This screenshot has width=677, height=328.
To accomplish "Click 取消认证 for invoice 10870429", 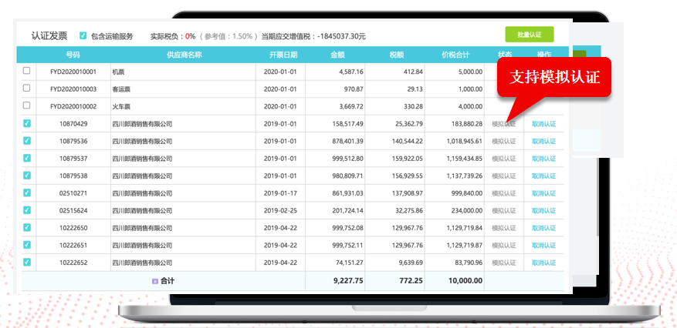I will 543,124.
